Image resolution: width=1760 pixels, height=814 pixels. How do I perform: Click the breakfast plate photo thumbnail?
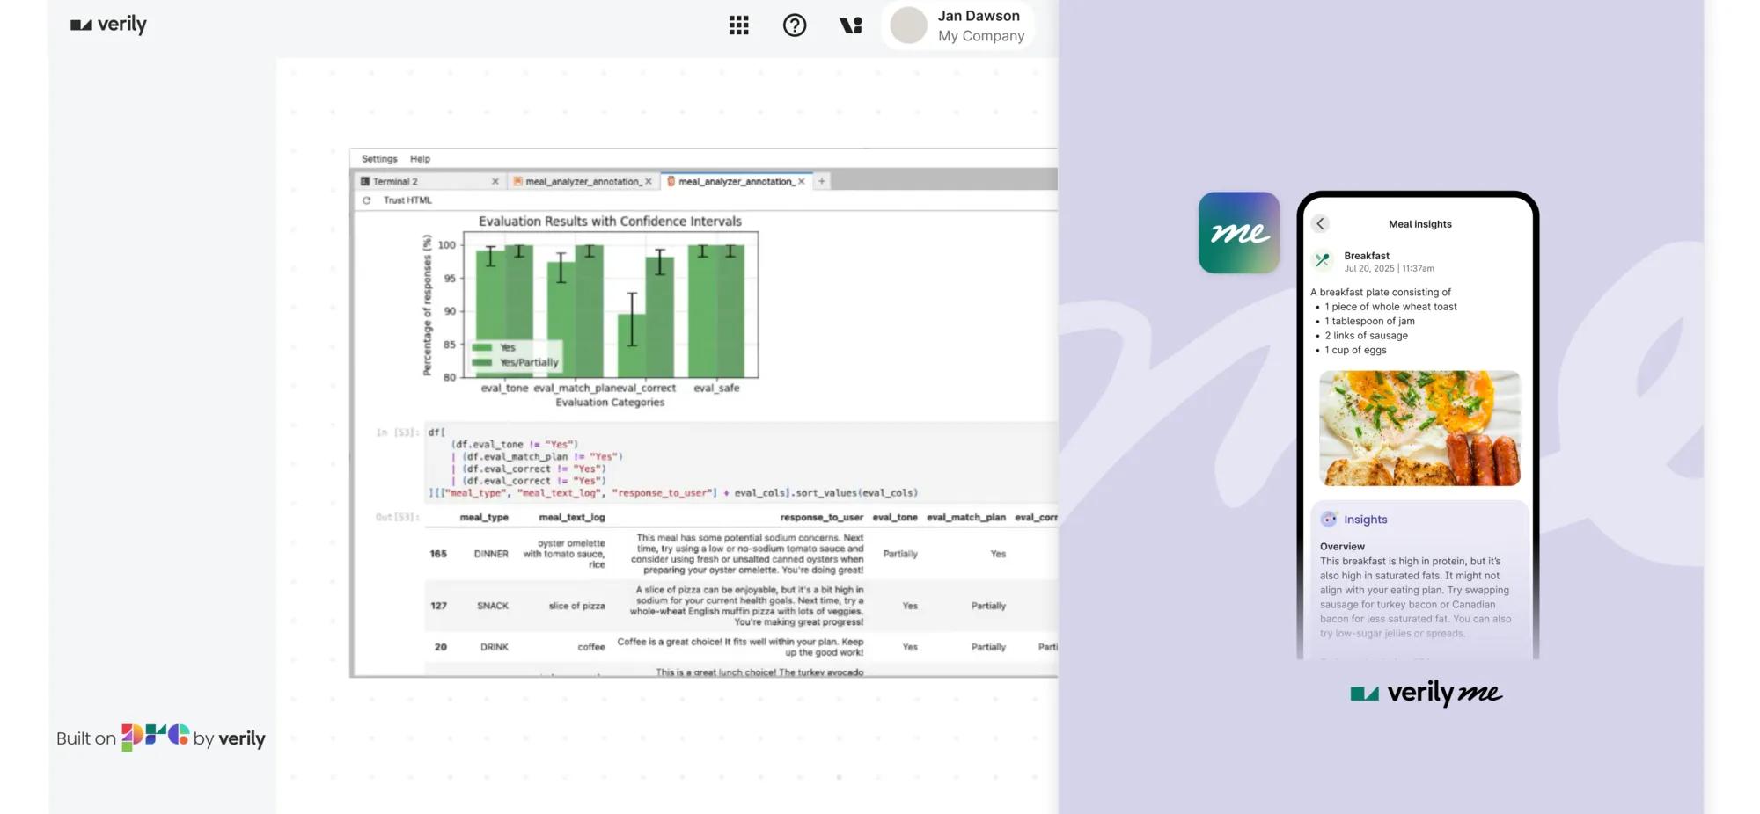[1419, 429]
